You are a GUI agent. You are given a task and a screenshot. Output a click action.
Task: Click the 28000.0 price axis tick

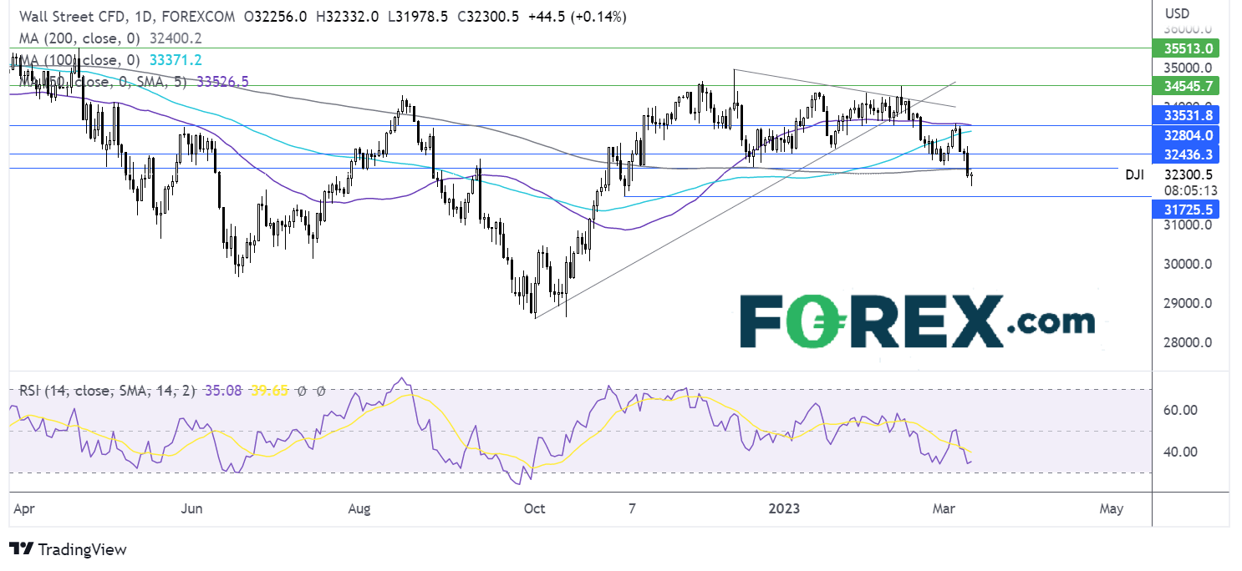click(1188, 342)
